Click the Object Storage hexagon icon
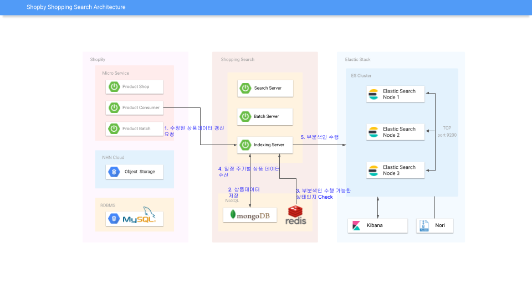 (x=114, y=172)
